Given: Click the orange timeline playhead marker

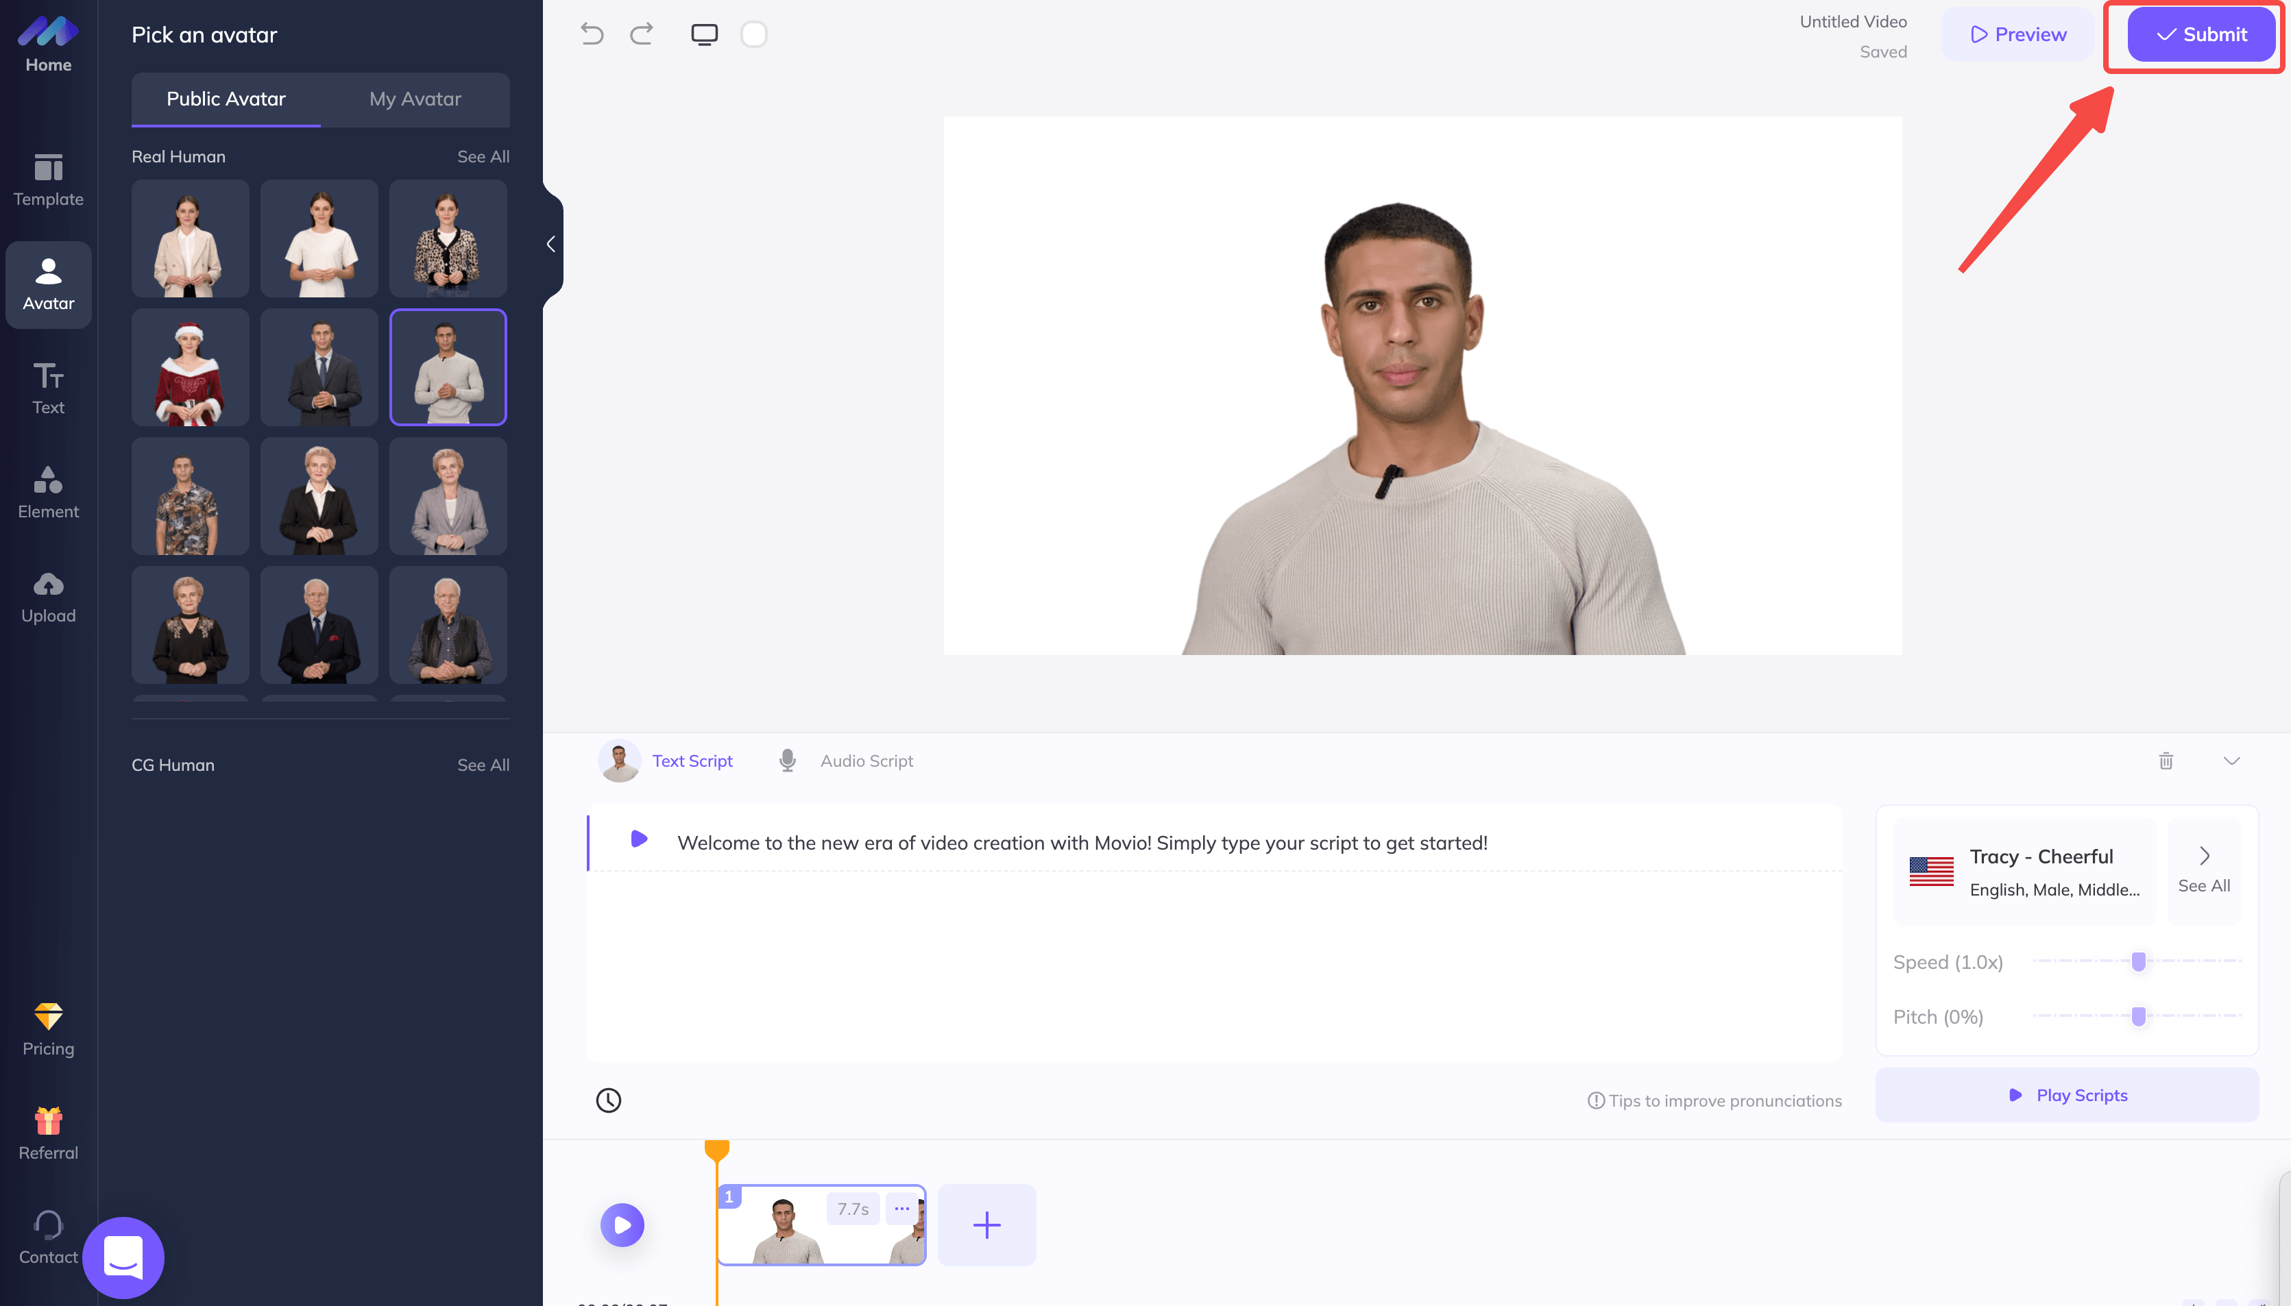Looking at the screenshot, I should click(716, 1150).
